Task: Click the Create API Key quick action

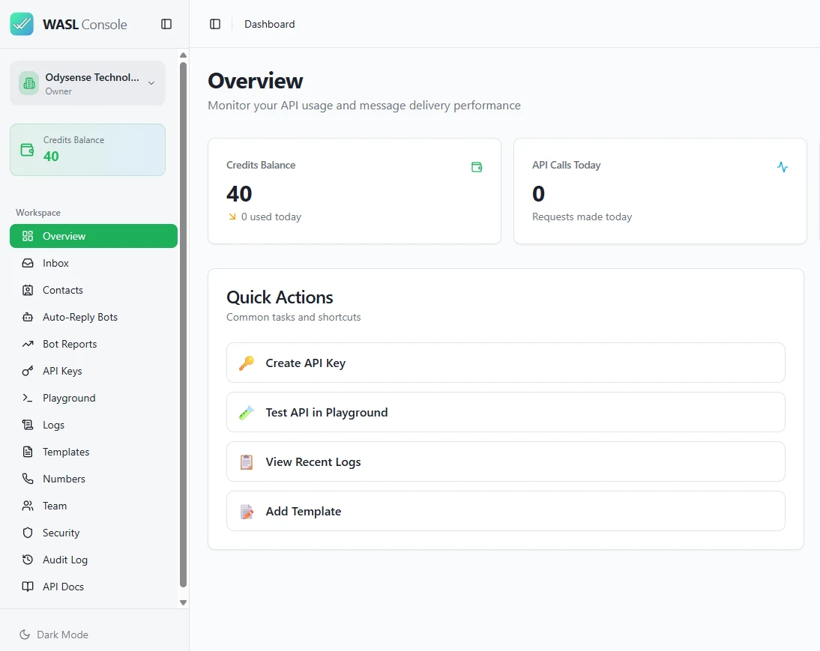Action: (x=506, y=363)
